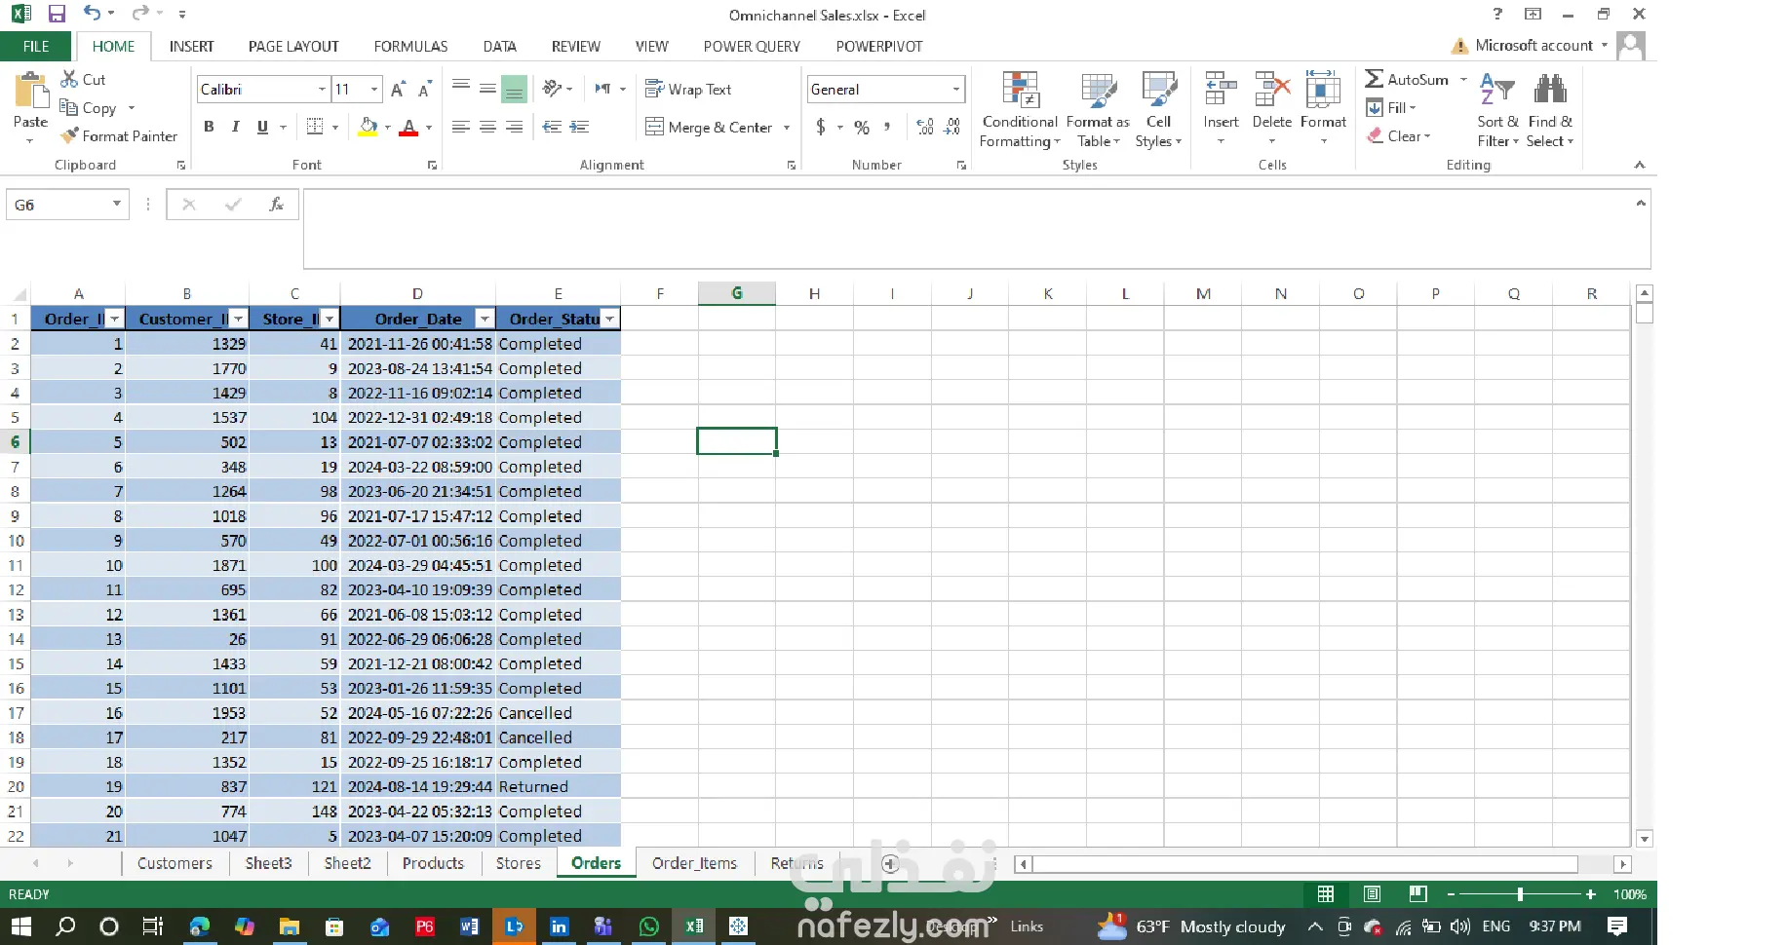
Task: Toggle Merge & Center
Action: 709,128
